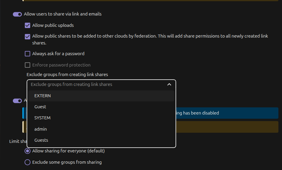Image resolution: width=282 pixels, height=170 pixels.
Task: Click the label text above the groups dropdown
Action: click(x=67, y=74)
